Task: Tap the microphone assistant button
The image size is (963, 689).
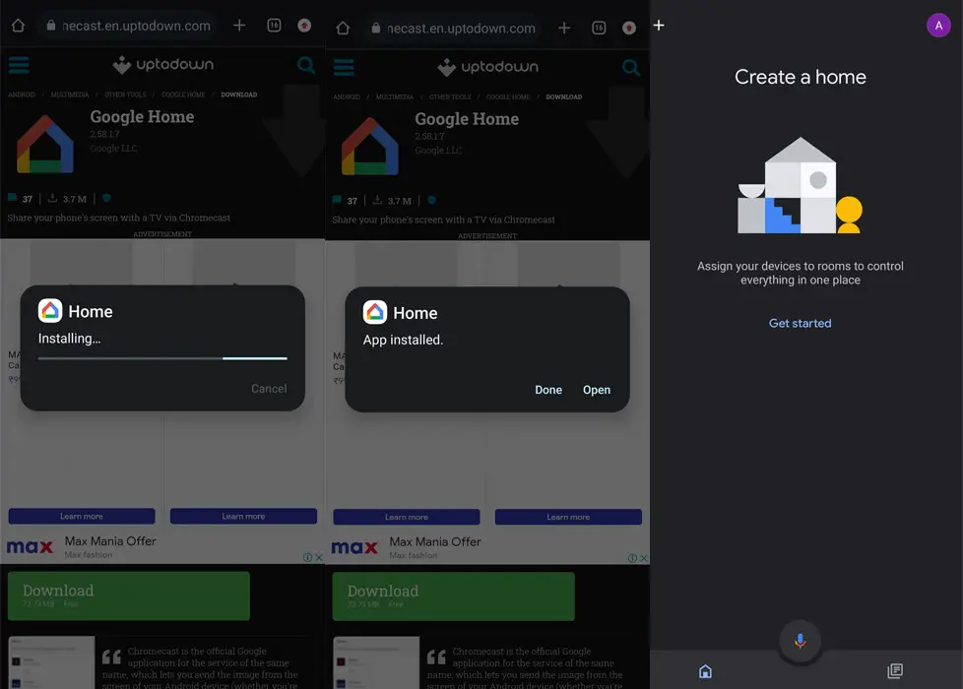Action: click(800, 641)
